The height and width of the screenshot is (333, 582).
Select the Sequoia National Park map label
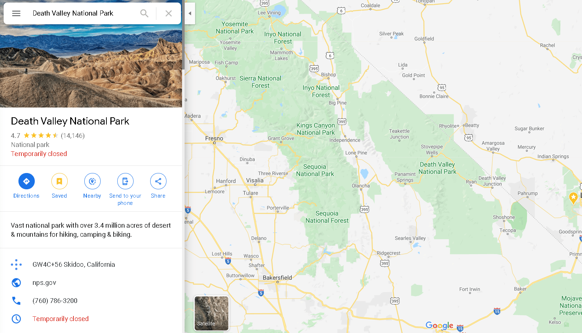(x=315, y=170)
